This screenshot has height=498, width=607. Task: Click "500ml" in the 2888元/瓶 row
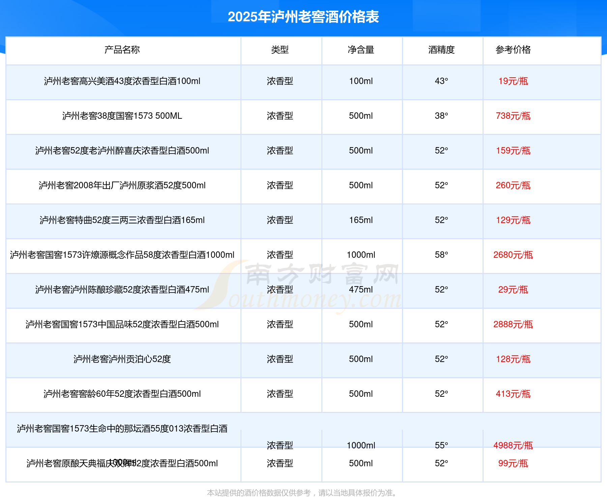(x=361, y=324)
